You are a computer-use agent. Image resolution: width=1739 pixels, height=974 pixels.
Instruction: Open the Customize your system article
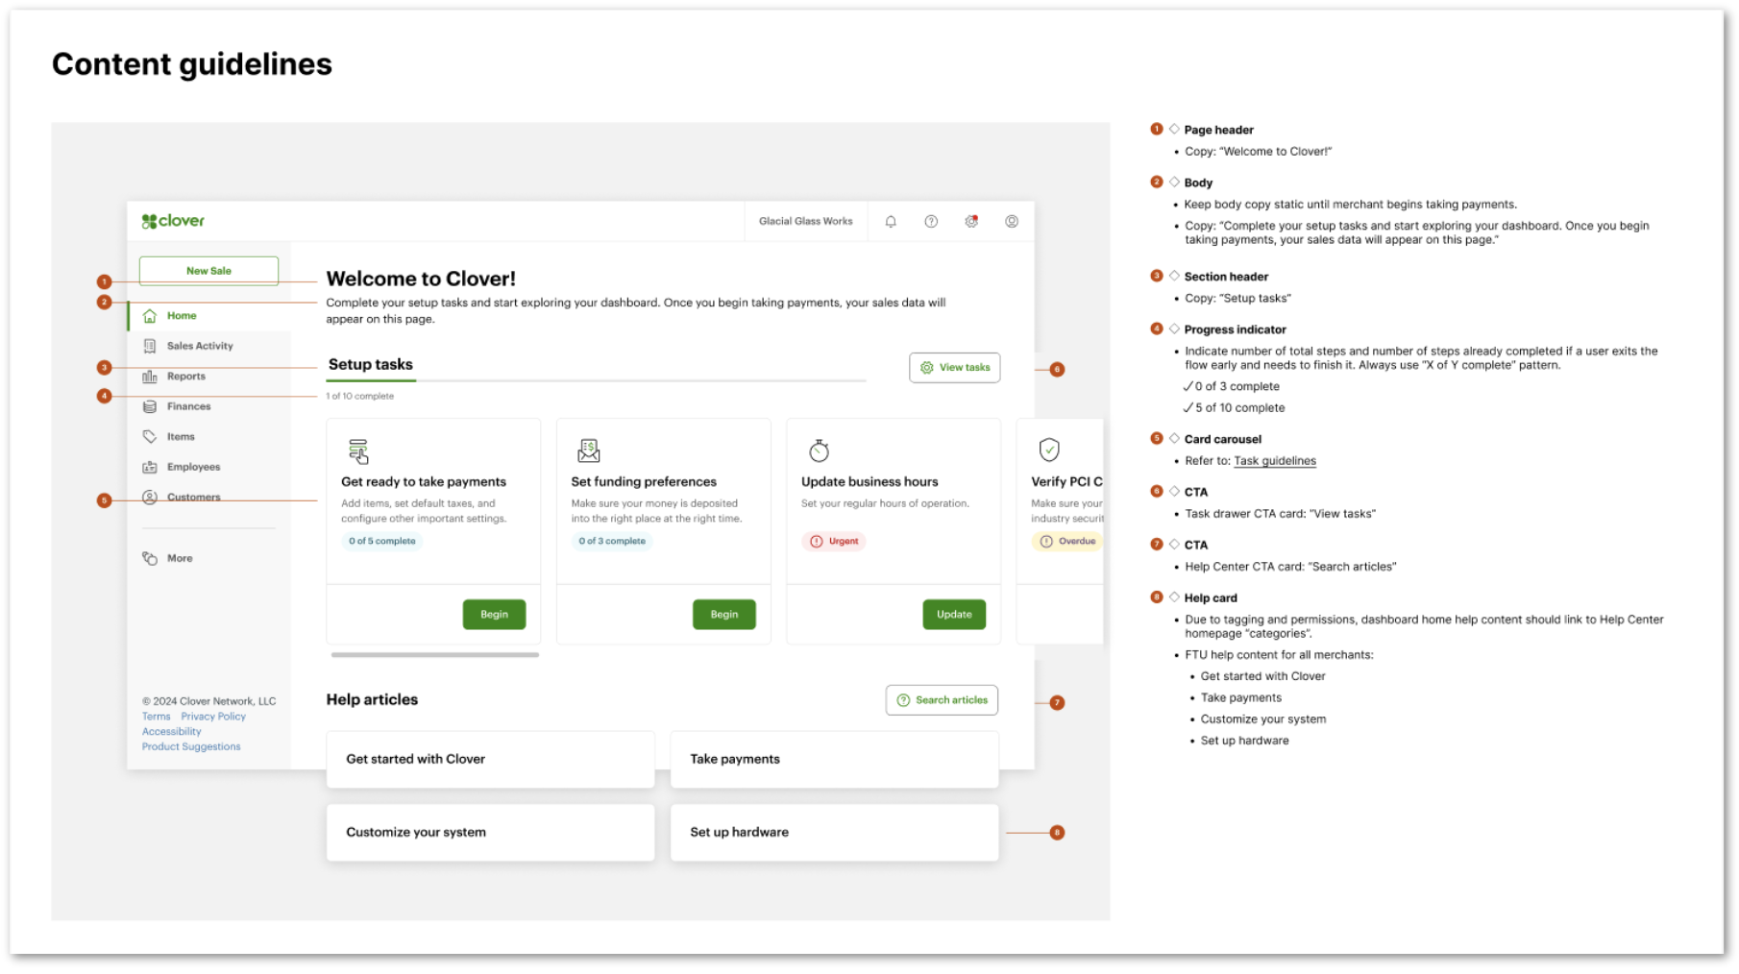(x=490, y=833)
